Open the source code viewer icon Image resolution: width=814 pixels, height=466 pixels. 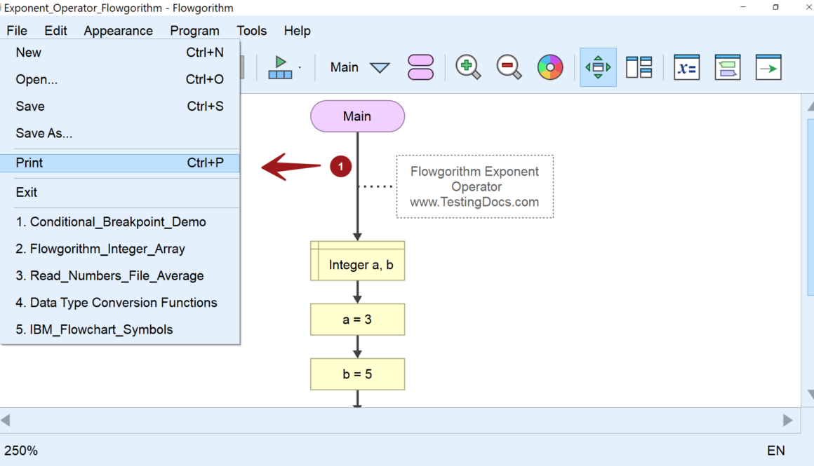click(727, 67)
